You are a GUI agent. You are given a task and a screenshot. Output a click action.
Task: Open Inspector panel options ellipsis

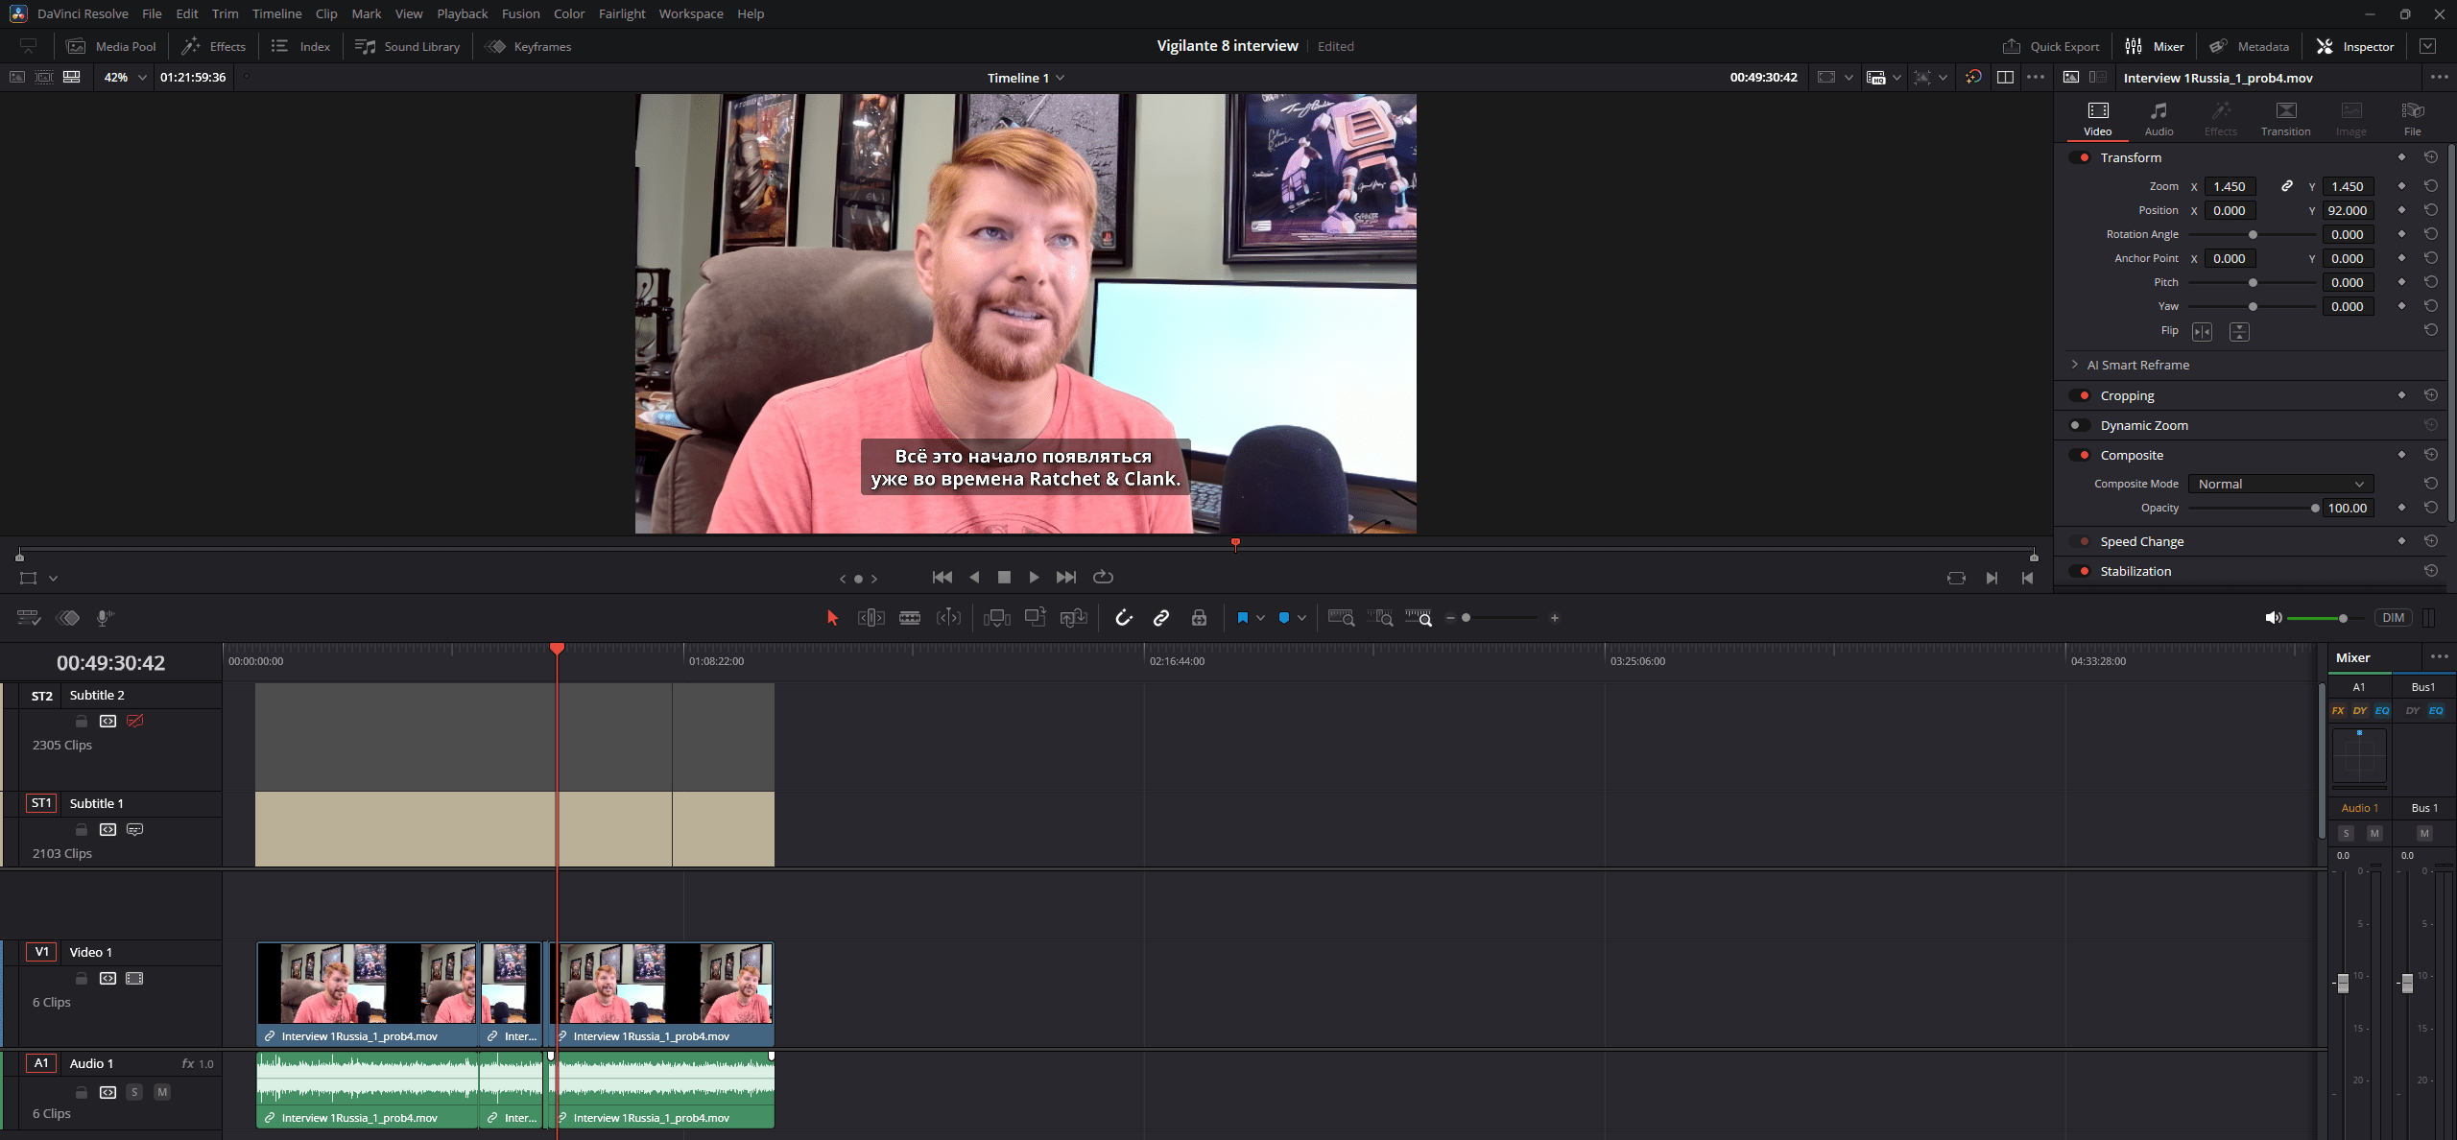point(2439,78)
